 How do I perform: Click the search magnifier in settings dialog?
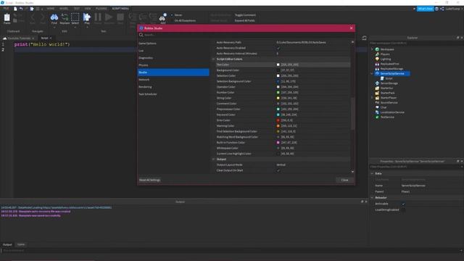point(141,35)
